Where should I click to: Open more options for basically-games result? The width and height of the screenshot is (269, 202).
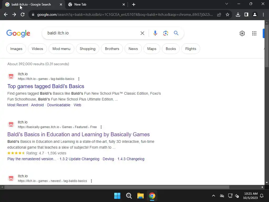[101, 127]
